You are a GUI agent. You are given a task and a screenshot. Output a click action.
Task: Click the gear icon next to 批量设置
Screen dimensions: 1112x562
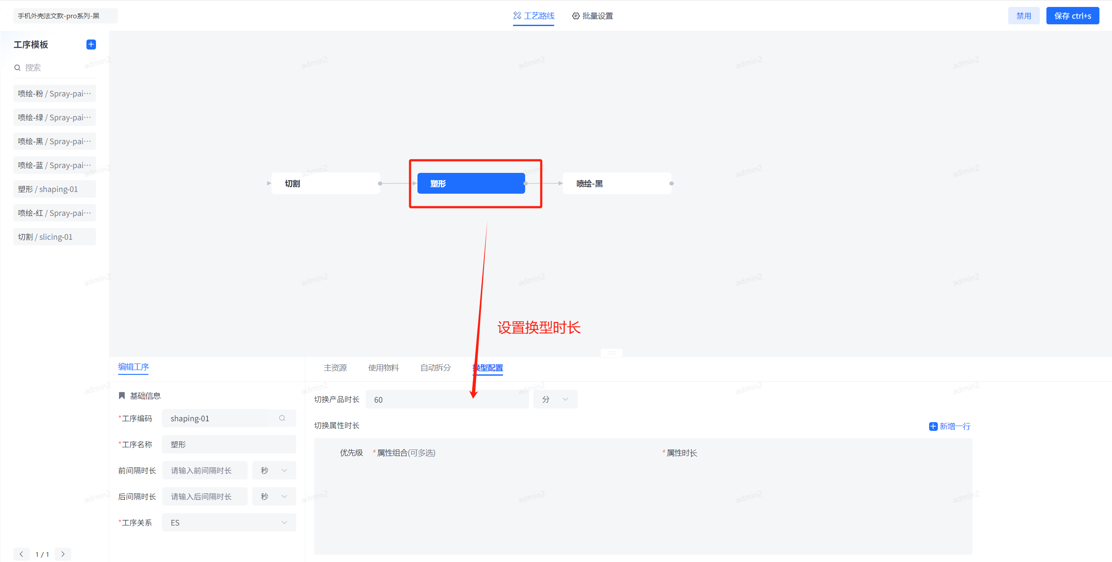click(576, 16)
